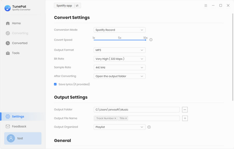Open the hamburger menu icon
The width and height of the screenshot is (234, 149).
[x=206, y=6]
